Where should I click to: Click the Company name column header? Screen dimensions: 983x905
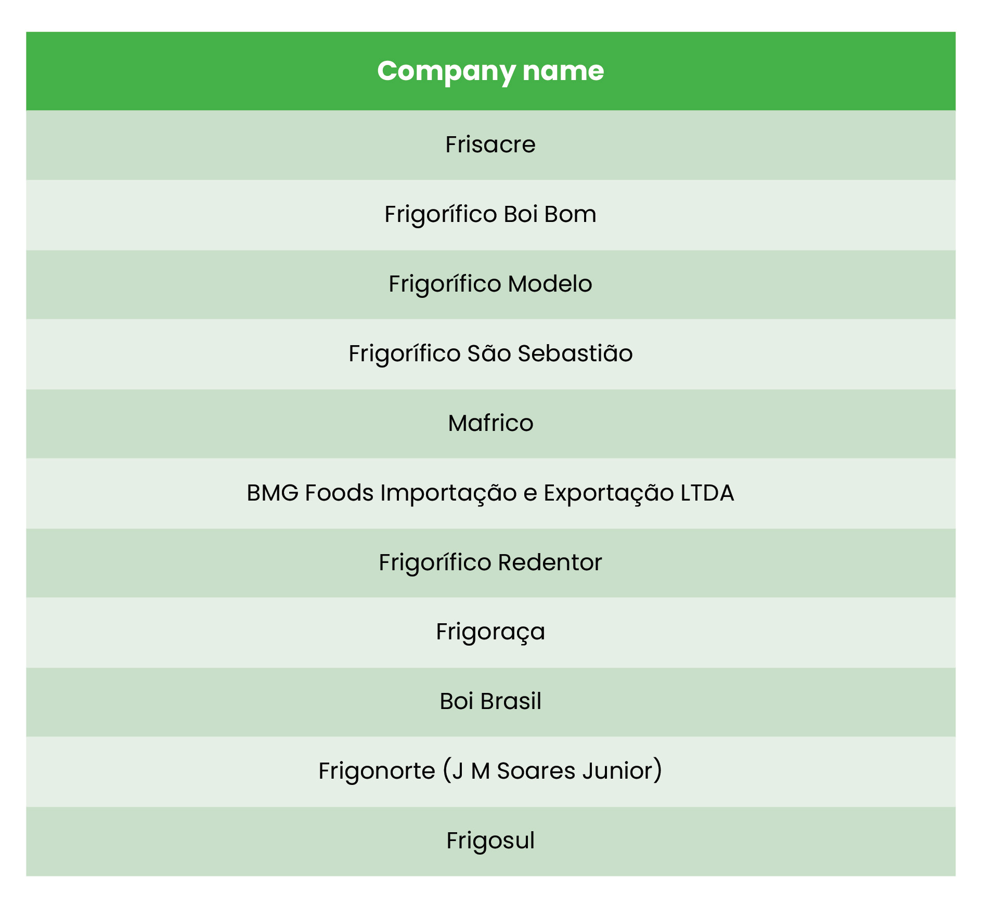click(x=490, y=71)
